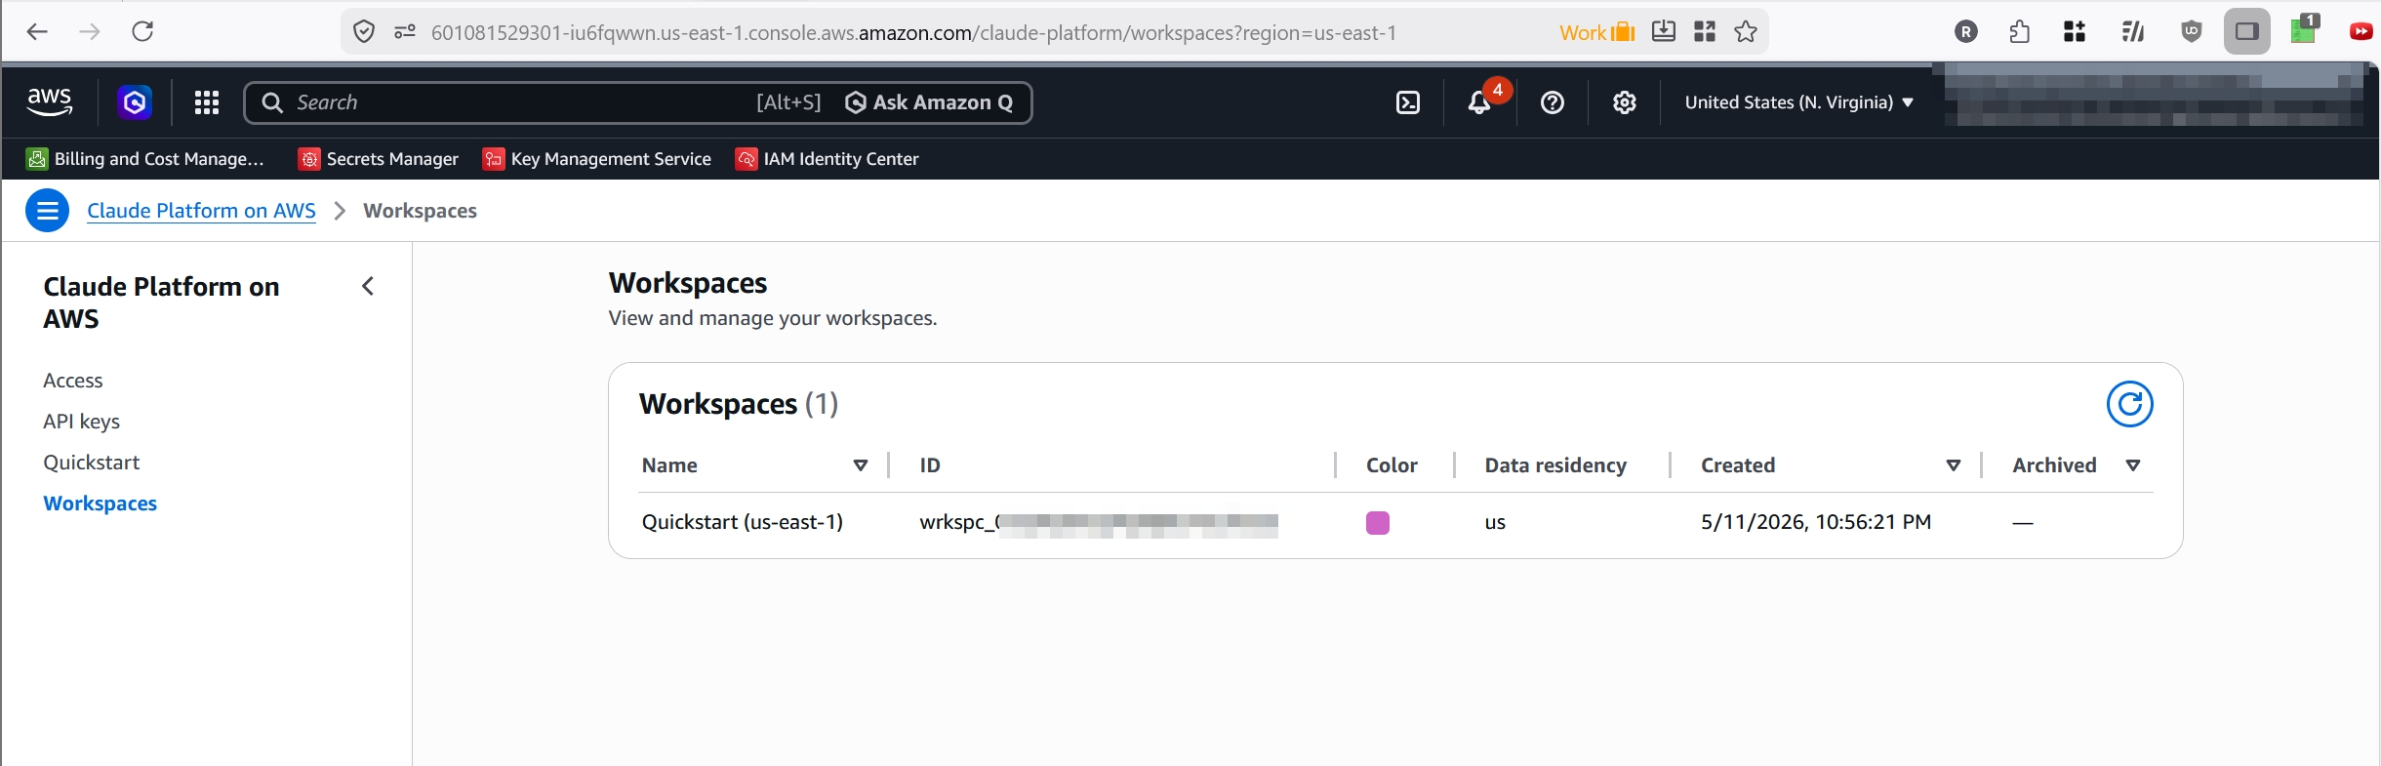Open API keys in the side navigation
The image size is (2381, 766).
82,422
